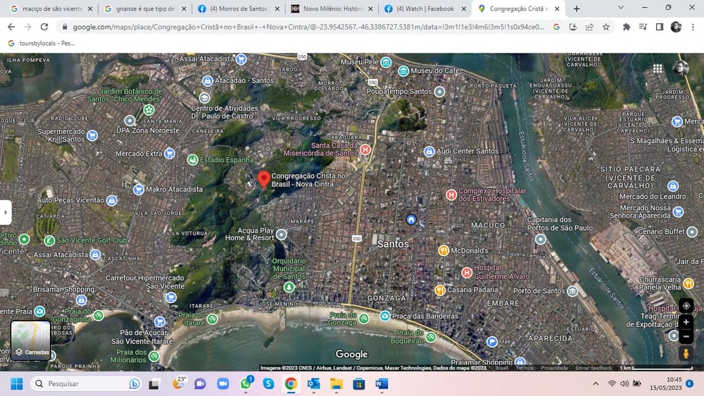Open the Orquidário Municipal de Santos marker
The height and width of the screenshot is (396, 704).
pyautogui.click(x=289, y=286)
